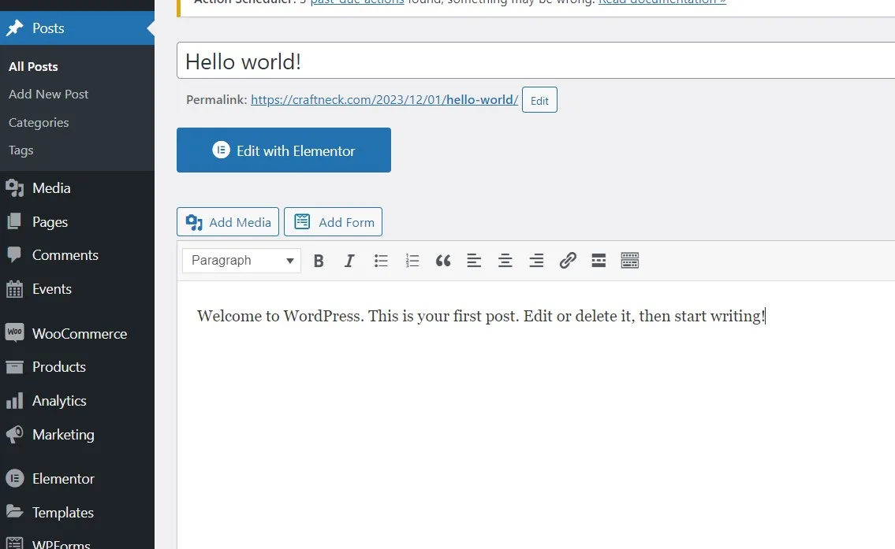Insert a blockquote
The height and width of the screenshot is (549, 895).
(443, 261)
